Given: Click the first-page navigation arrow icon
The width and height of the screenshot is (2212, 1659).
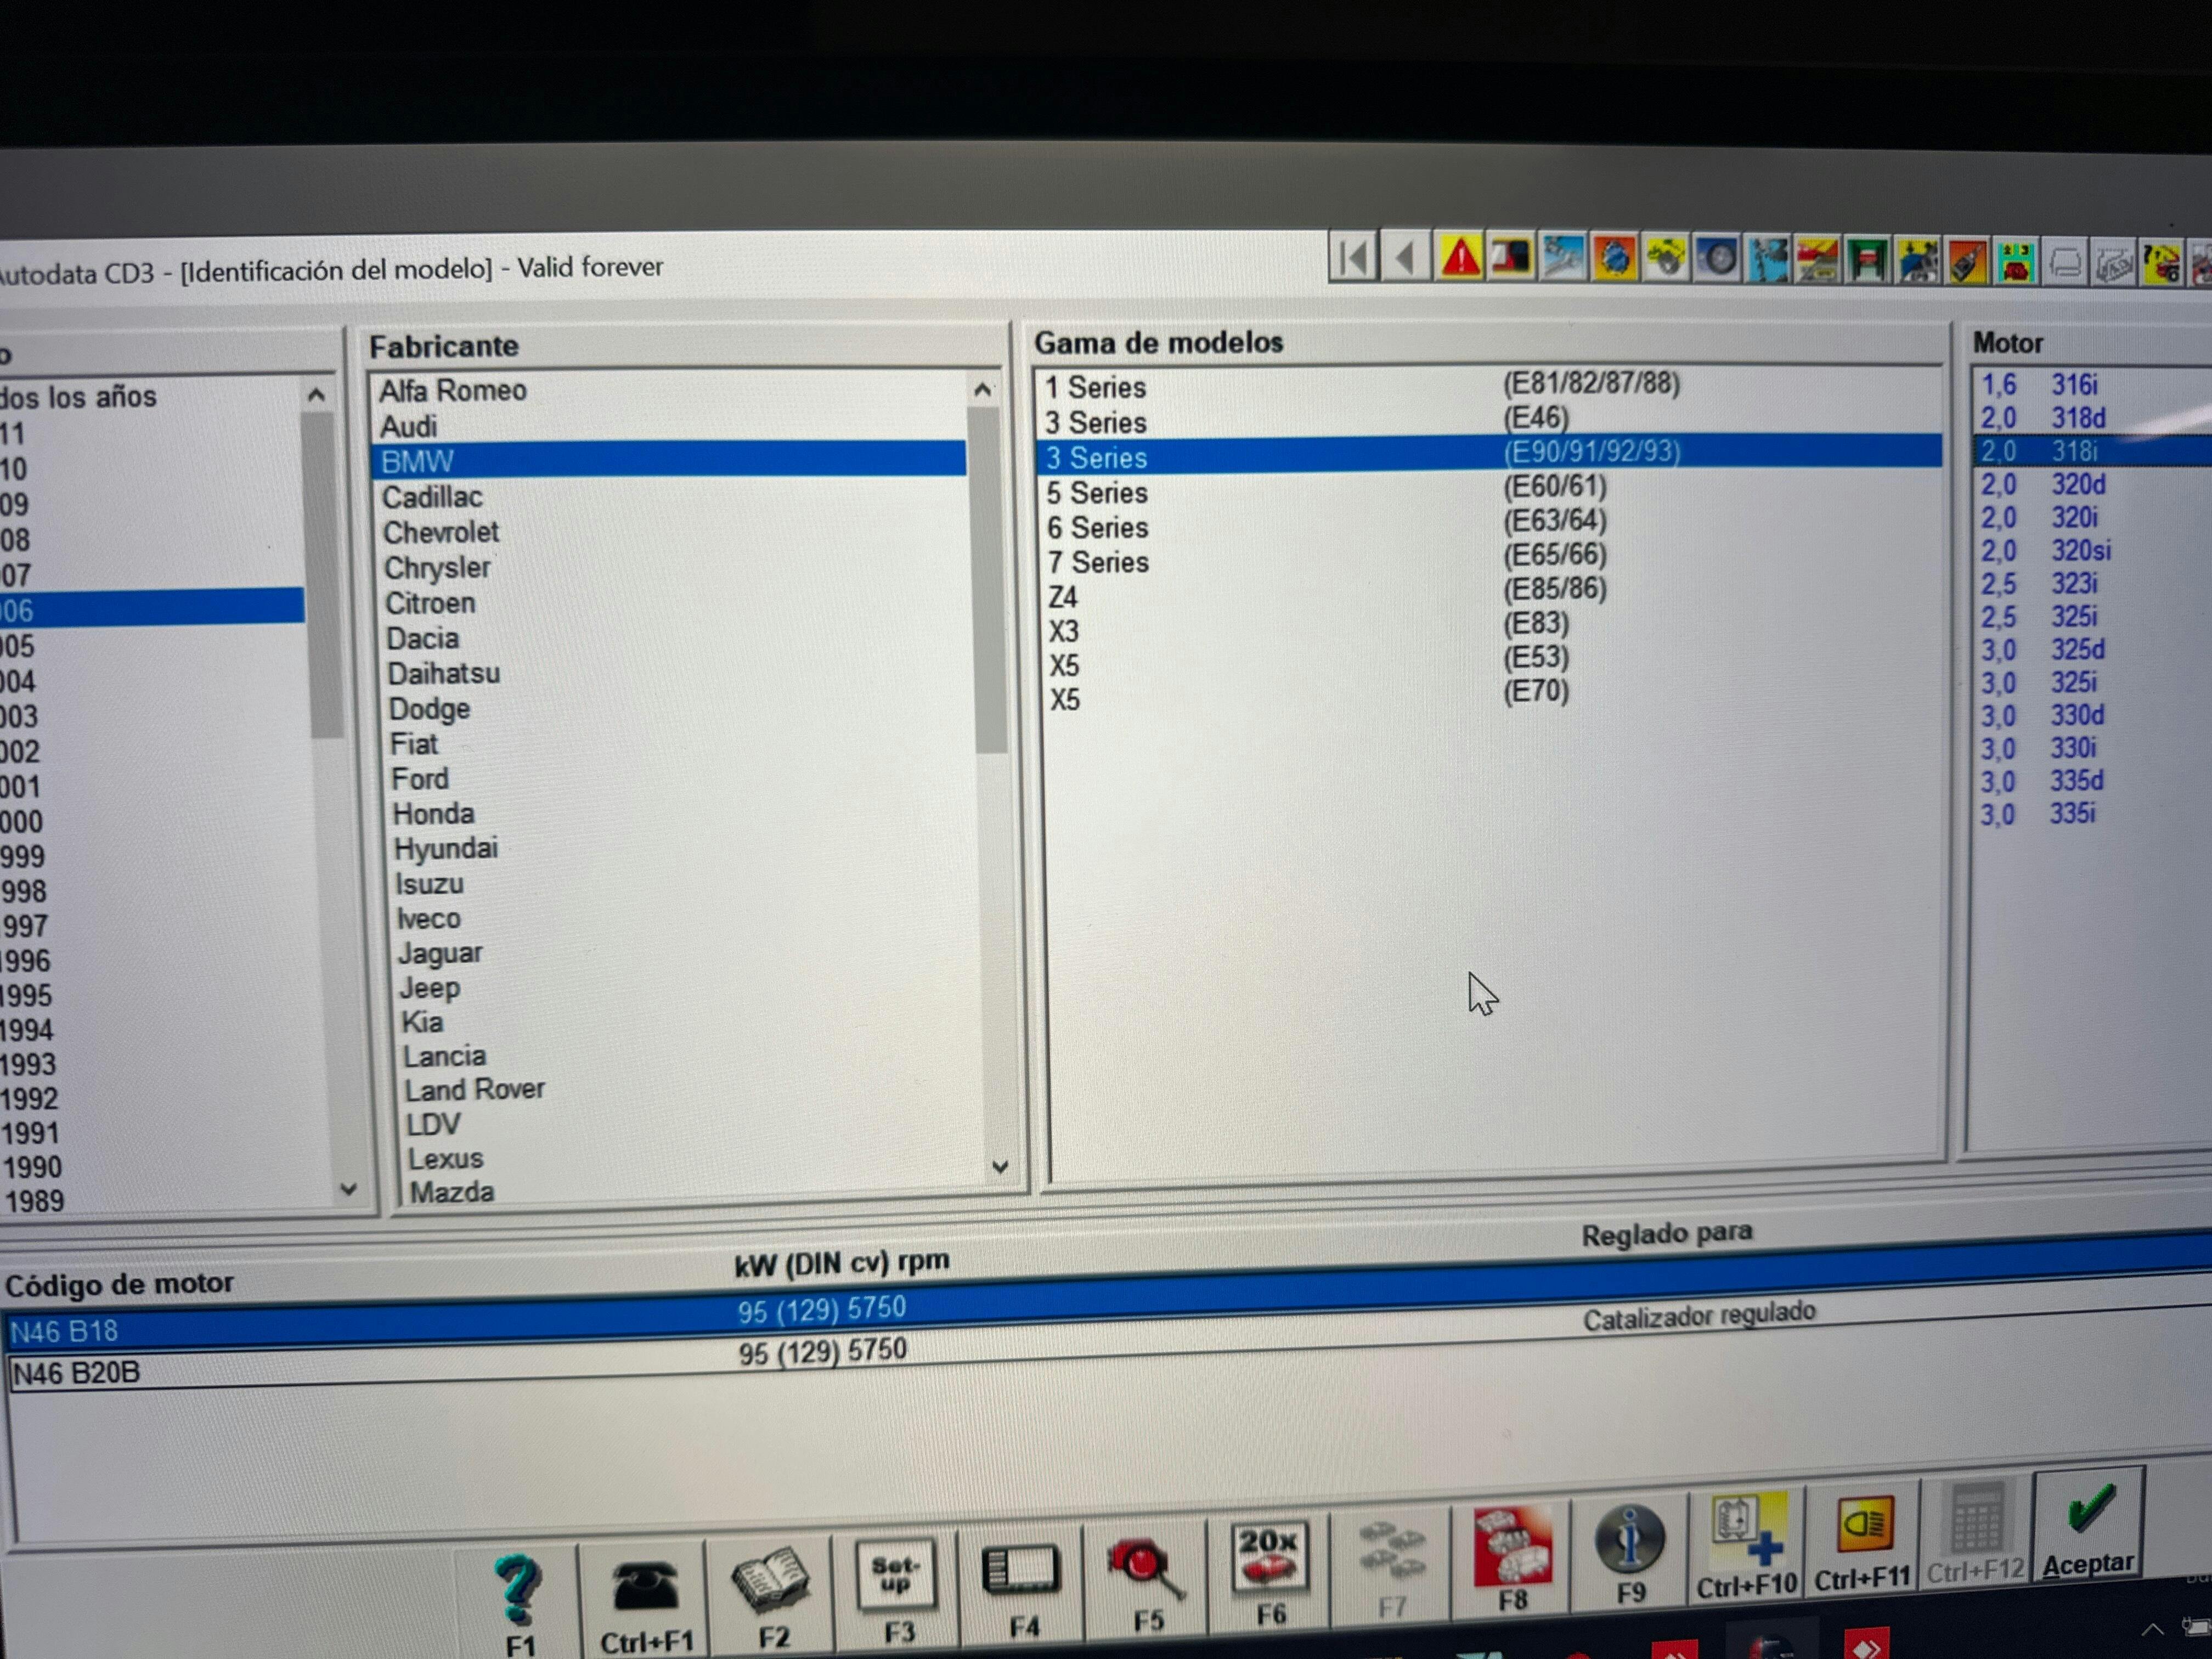Looking at the screenshot, I should (1354, 259).
